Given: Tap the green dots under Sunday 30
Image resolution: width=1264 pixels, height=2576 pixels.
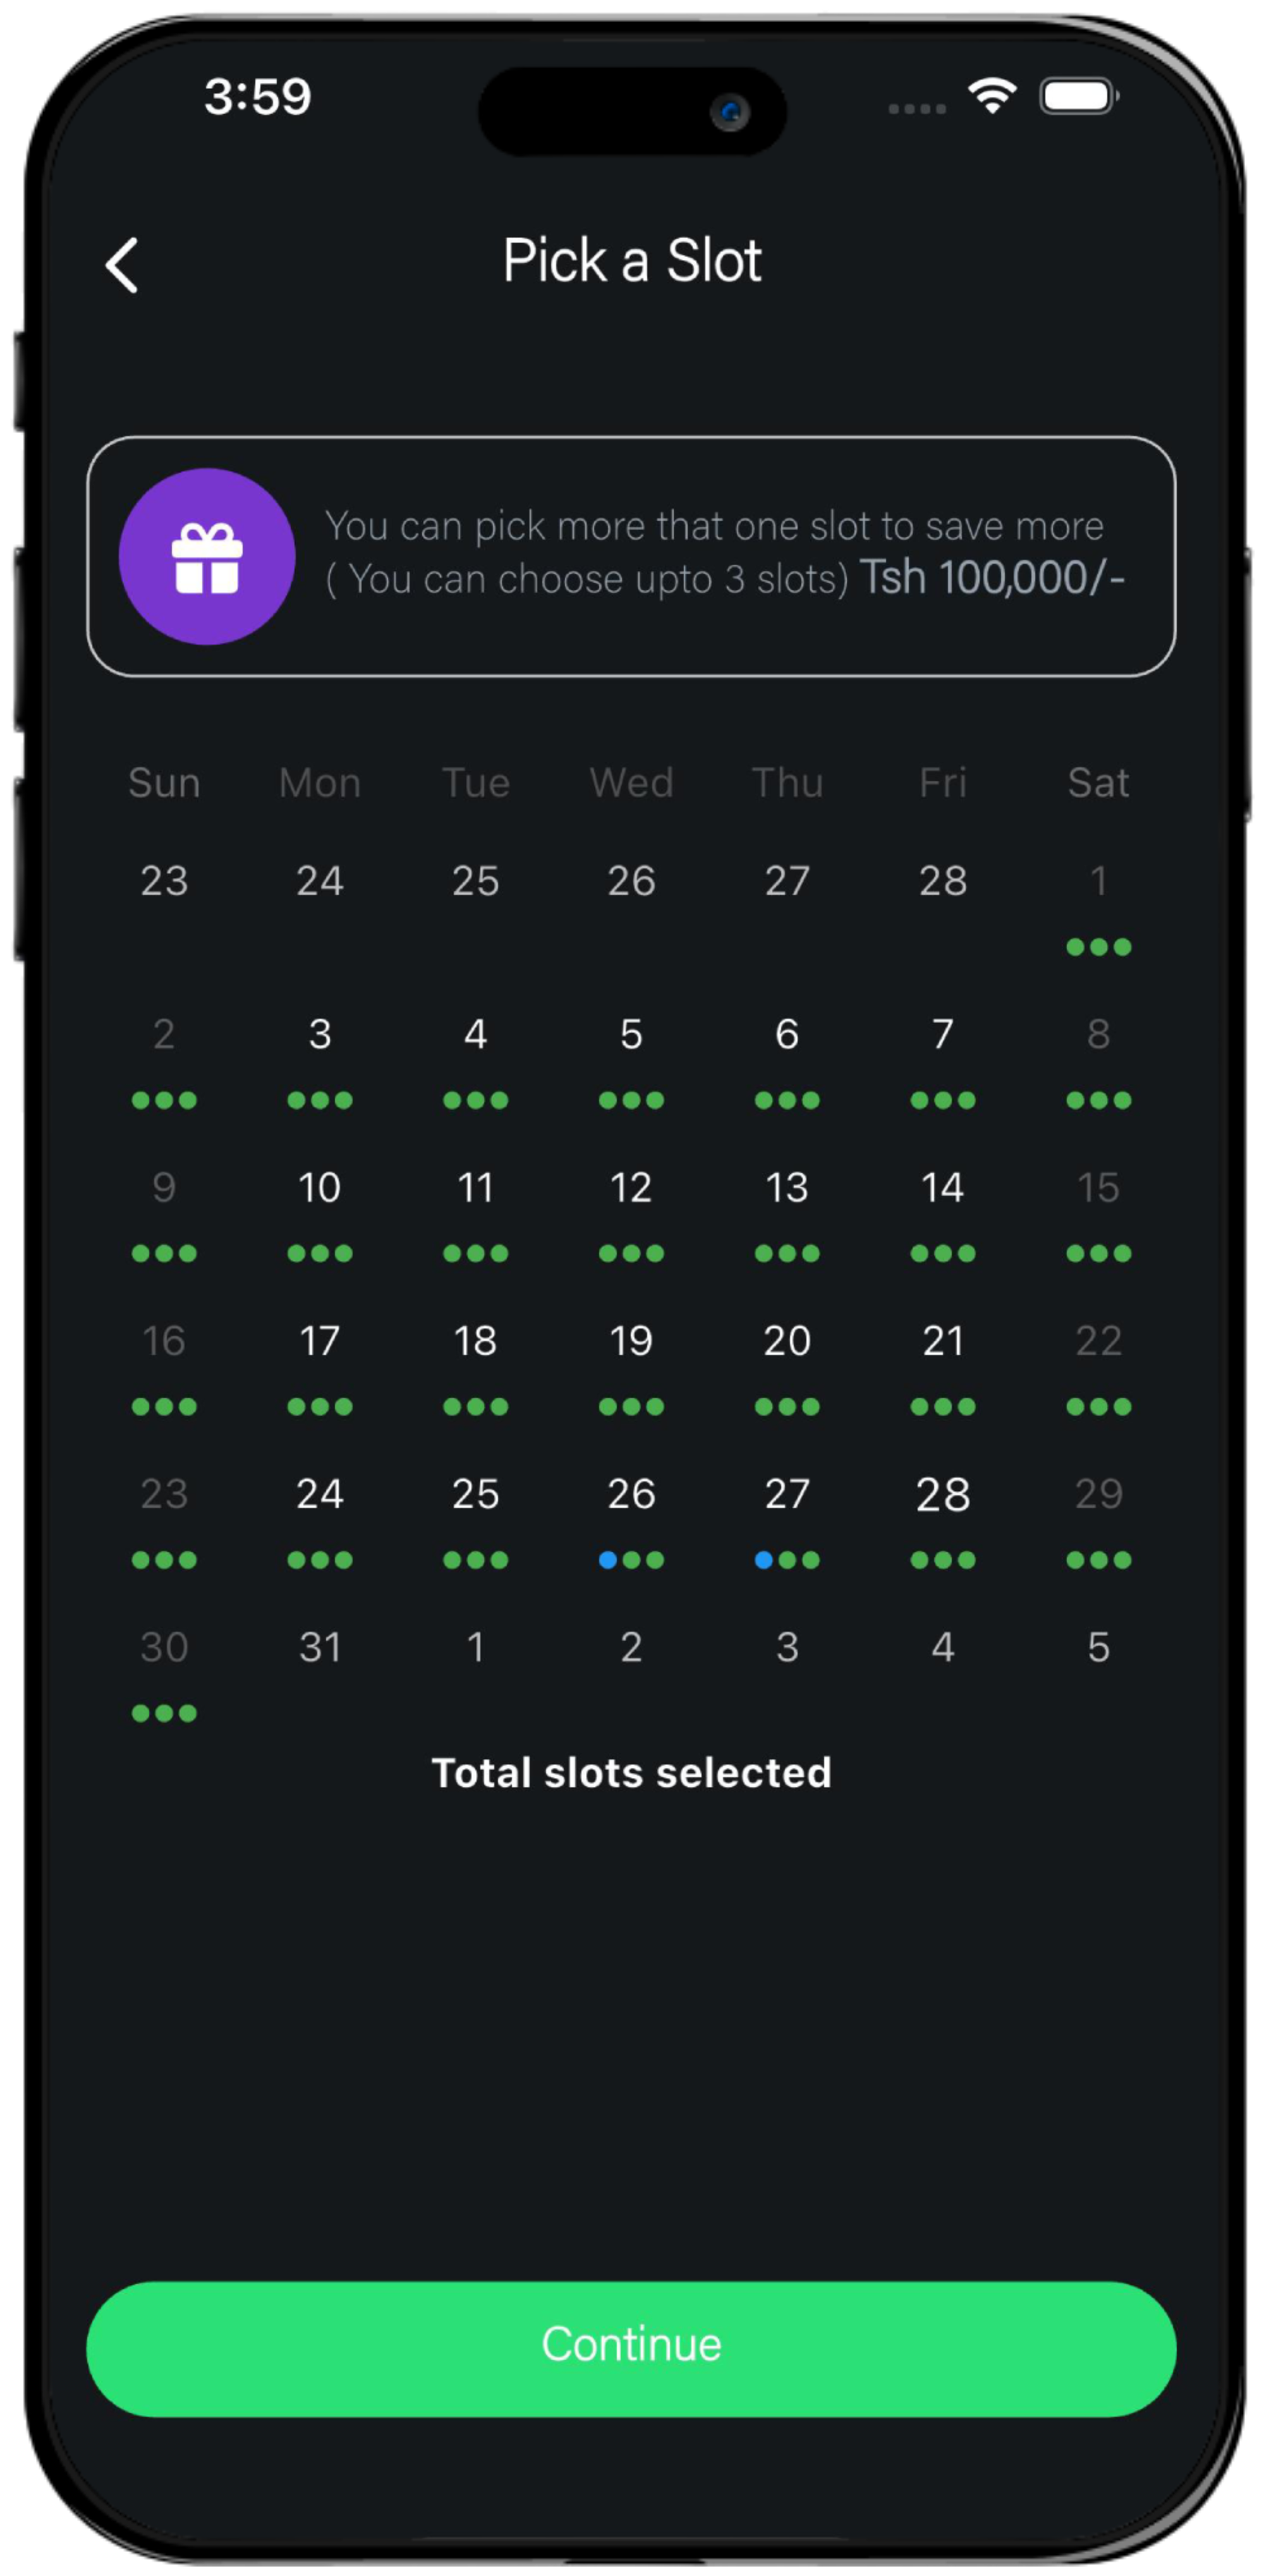Looking at the screenshot, I should tap(164, 1712).
